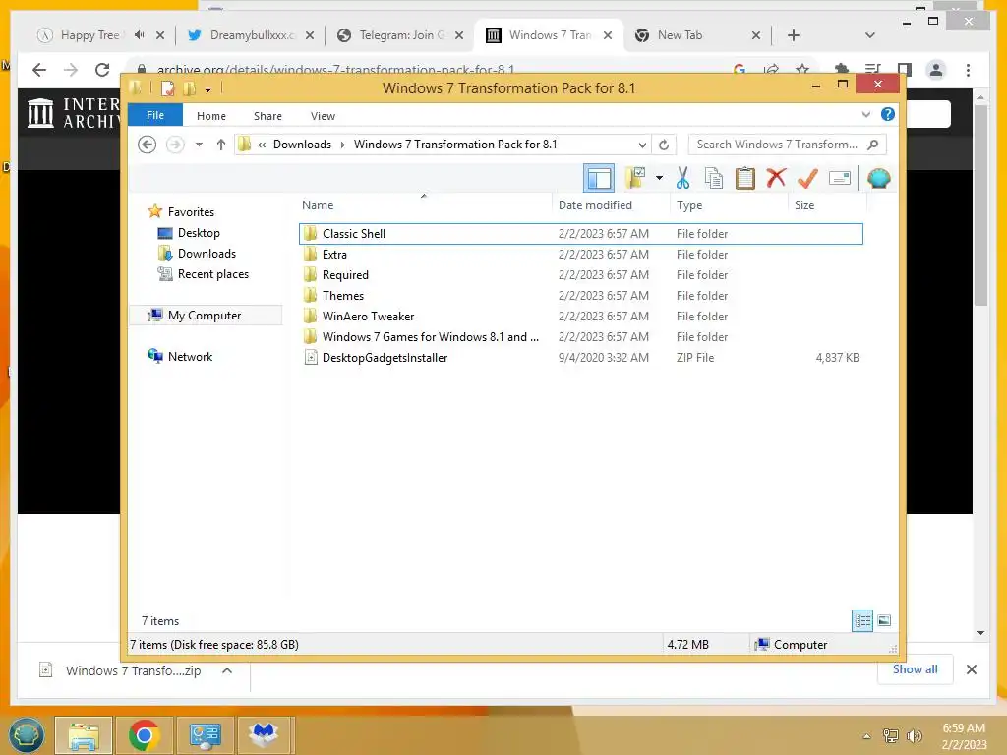
Task: Open the Share ribbon tab
Action: pos(267,116)
